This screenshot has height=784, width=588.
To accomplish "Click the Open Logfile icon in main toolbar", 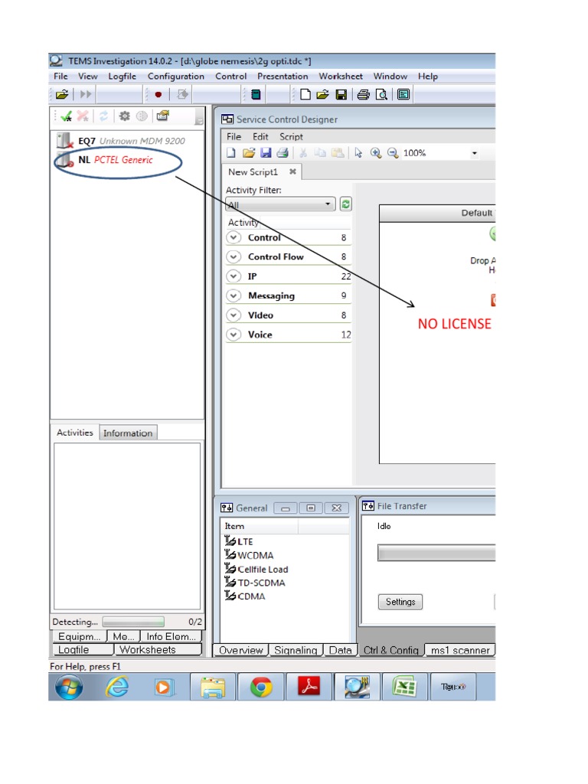I will 61,94.
